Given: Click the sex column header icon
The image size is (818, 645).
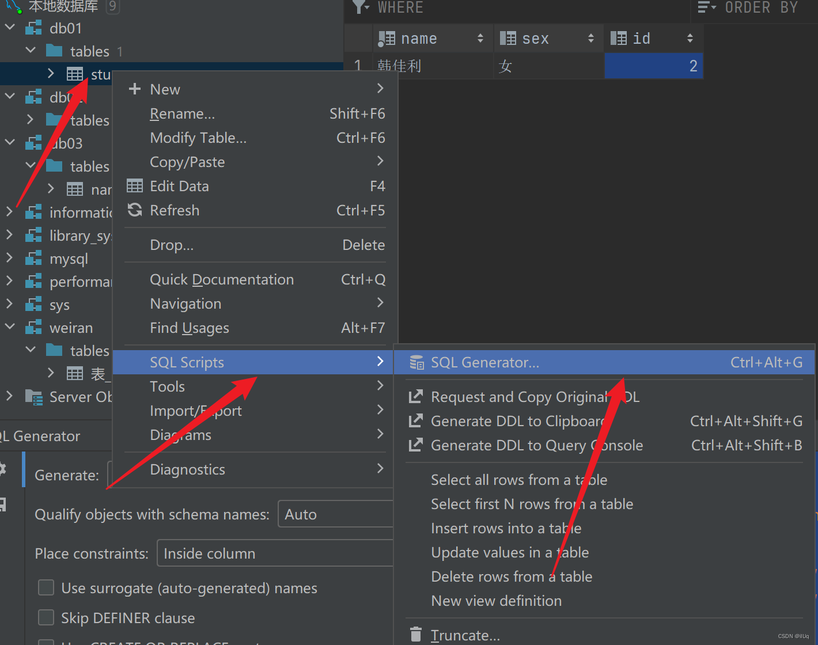Looking at the screenshot, I should pyautogui.click(x=508, y=39).
